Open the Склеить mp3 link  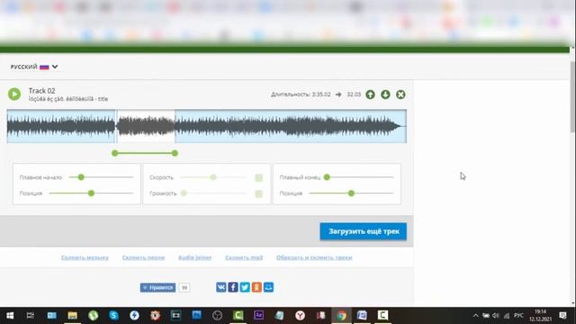click(x=244, y=257)
